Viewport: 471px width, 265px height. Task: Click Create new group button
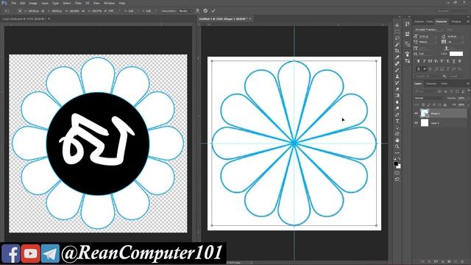point(450,262)
